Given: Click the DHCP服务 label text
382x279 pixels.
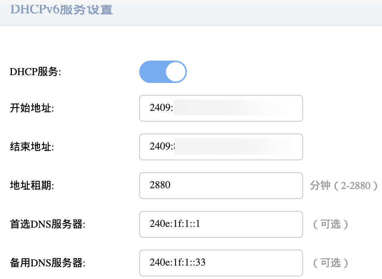Looking at the screenshot, I should 35,72.
